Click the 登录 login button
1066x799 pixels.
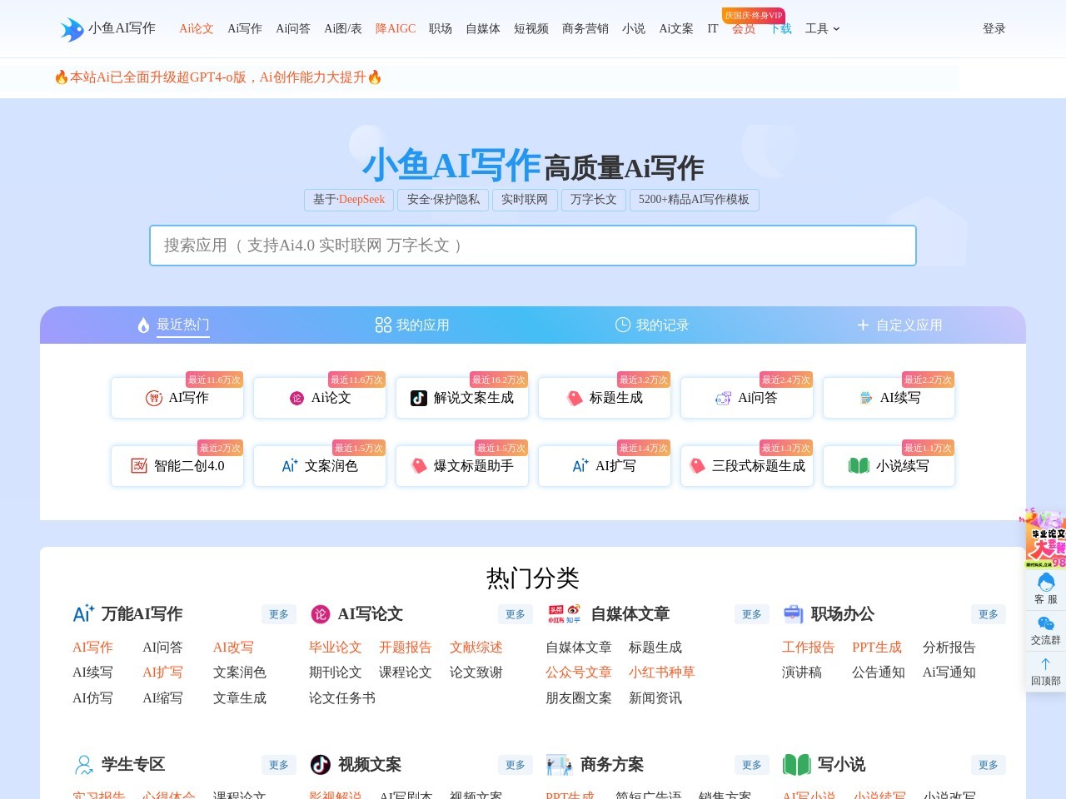[x=994, y=28]
